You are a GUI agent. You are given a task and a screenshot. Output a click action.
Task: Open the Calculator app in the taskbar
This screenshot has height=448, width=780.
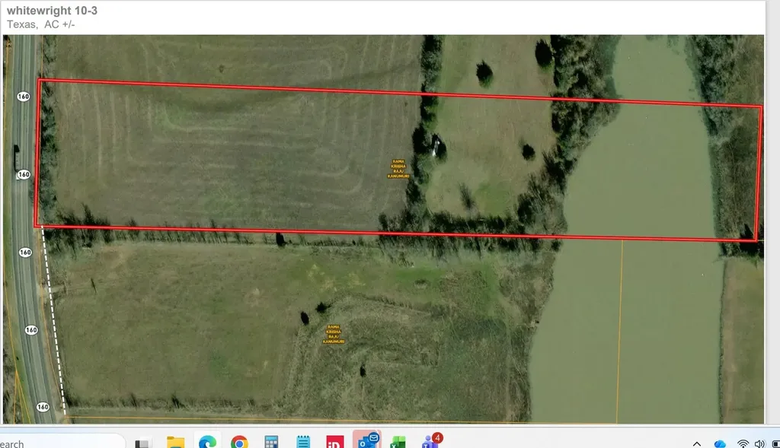[x=271, y=442]
